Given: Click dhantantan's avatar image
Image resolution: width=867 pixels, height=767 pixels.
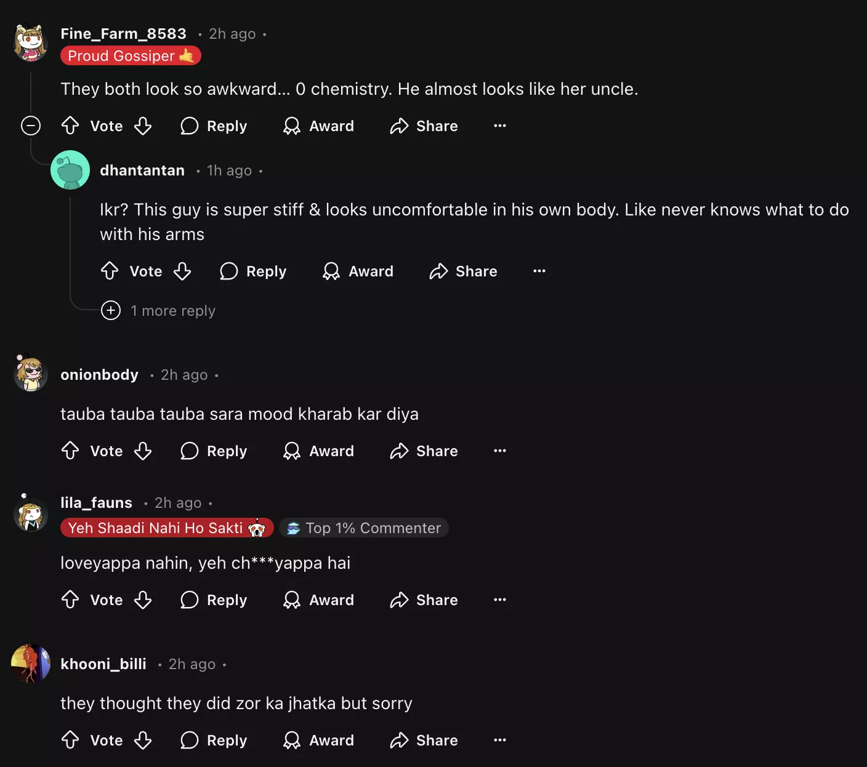Looking at the screenshot, I should coord(70,171).
